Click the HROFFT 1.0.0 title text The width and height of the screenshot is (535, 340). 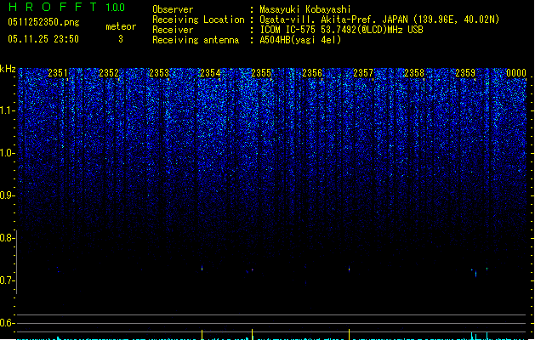[x=67, y=7]
